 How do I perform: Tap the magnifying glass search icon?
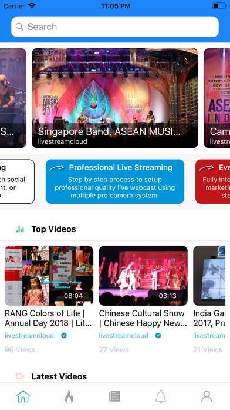[19, 27]
